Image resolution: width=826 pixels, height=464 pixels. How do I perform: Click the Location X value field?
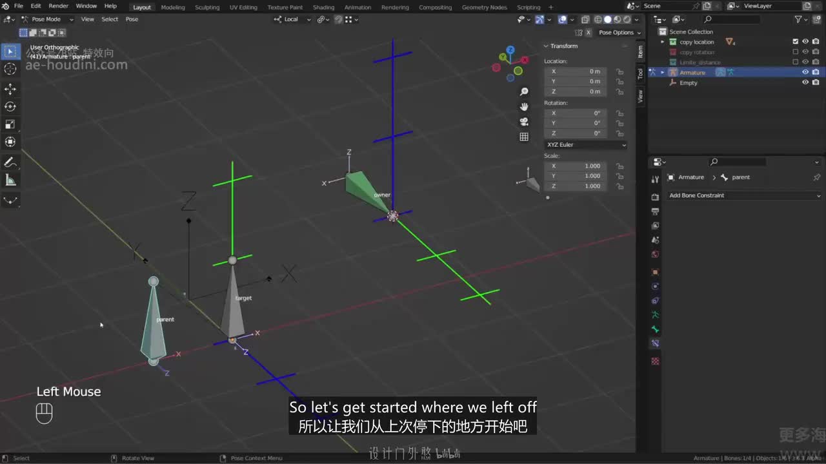coord(576,72)
